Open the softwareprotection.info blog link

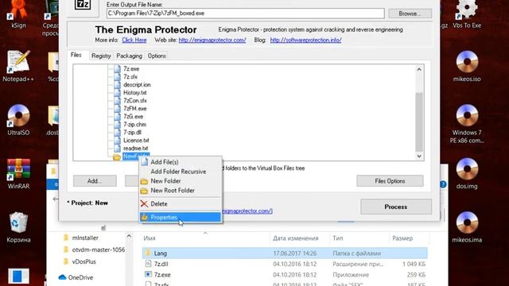pos(305,40)
